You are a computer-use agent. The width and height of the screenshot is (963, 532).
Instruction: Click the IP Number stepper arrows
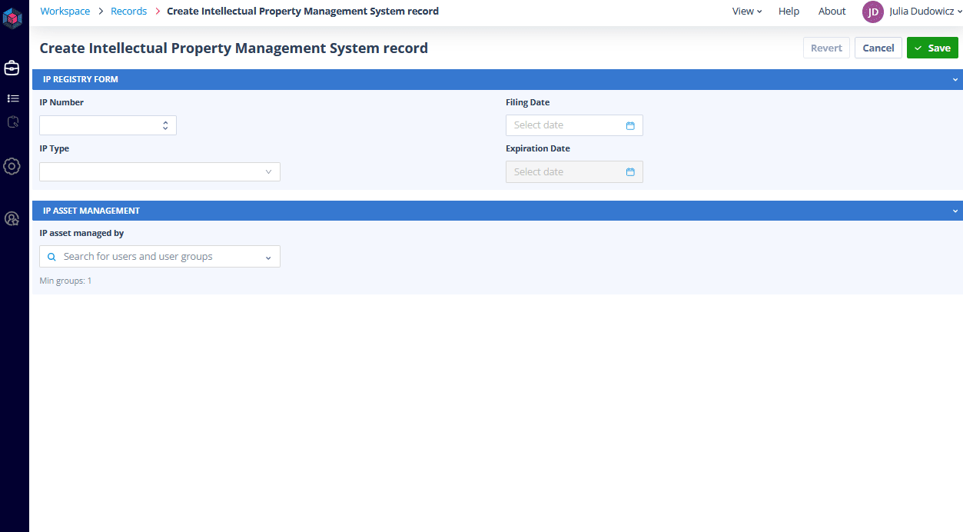165,125
